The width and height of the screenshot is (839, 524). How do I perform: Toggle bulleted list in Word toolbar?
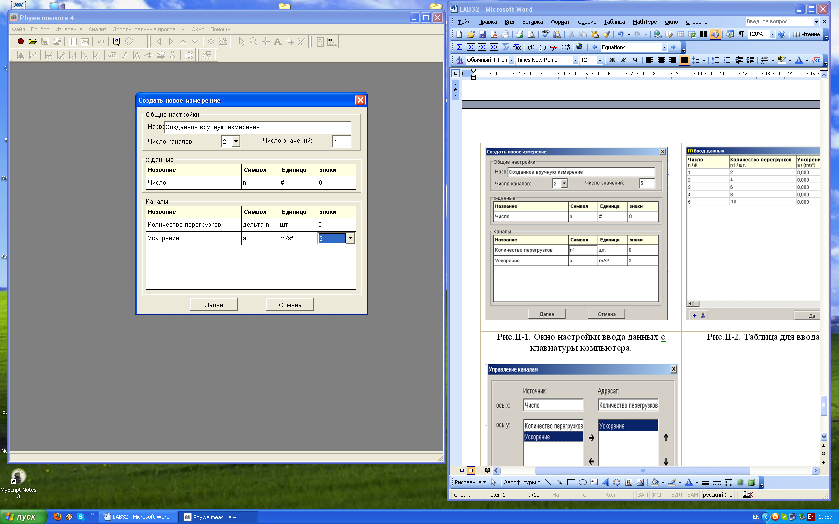pyautogui.click(x=727, y=60)
